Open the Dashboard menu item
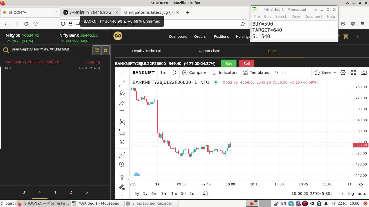369x207 pixels. 178,36
